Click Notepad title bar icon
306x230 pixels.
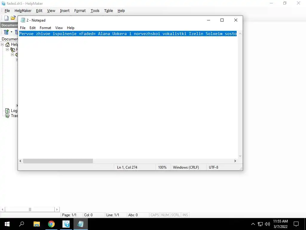click(x=23, y=20)
